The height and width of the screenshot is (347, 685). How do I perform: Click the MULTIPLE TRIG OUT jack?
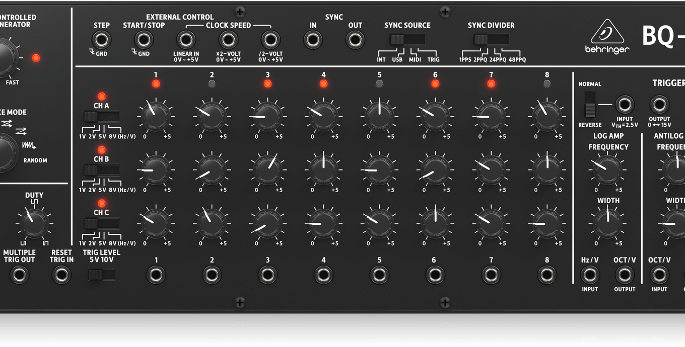(20, 275)
